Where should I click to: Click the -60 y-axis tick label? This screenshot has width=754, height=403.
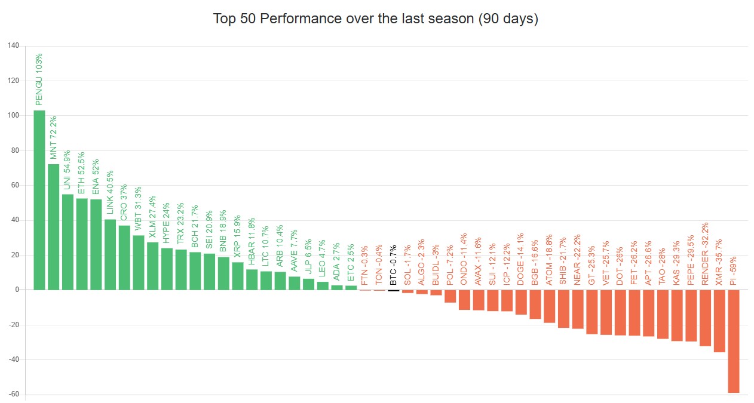tap(13, 395)
